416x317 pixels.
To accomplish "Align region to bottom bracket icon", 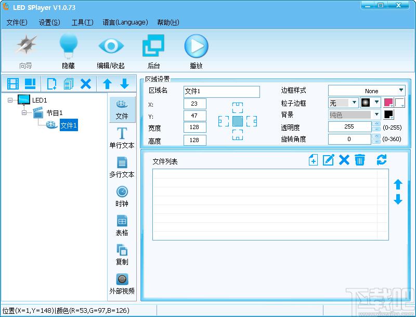I will coord(238,135).
